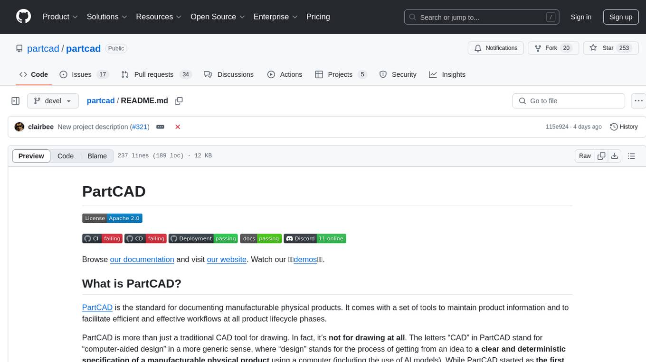
Task: Copy the README.md file path
Action: (x=179, y=100)
